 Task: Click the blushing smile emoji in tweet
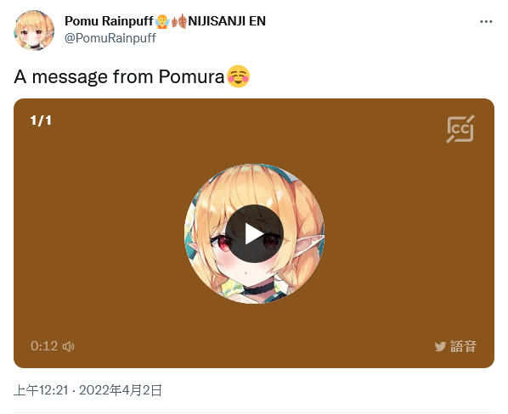coord(238,76)
